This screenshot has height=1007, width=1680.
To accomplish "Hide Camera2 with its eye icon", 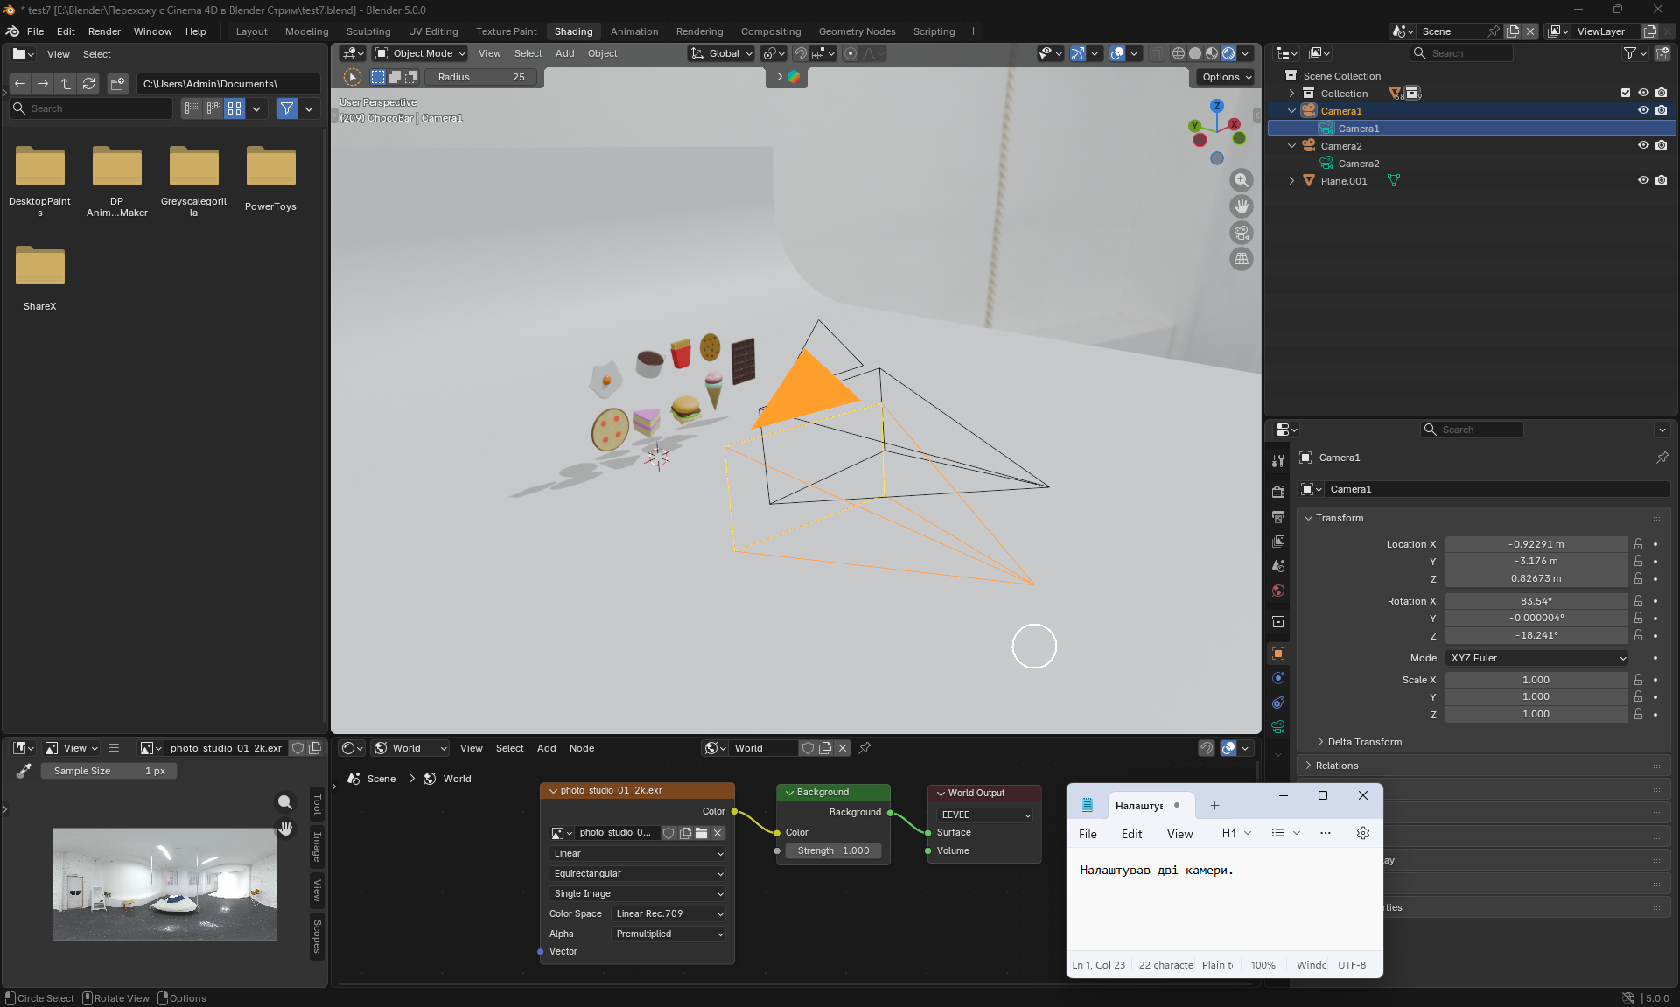I will click(x=1642, y=145).
